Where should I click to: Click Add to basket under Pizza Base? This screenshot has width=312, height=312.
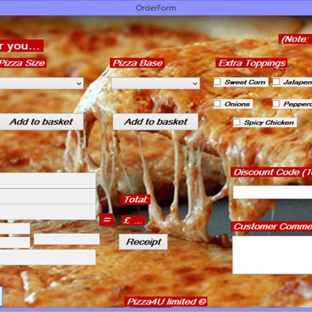point(156,121)
